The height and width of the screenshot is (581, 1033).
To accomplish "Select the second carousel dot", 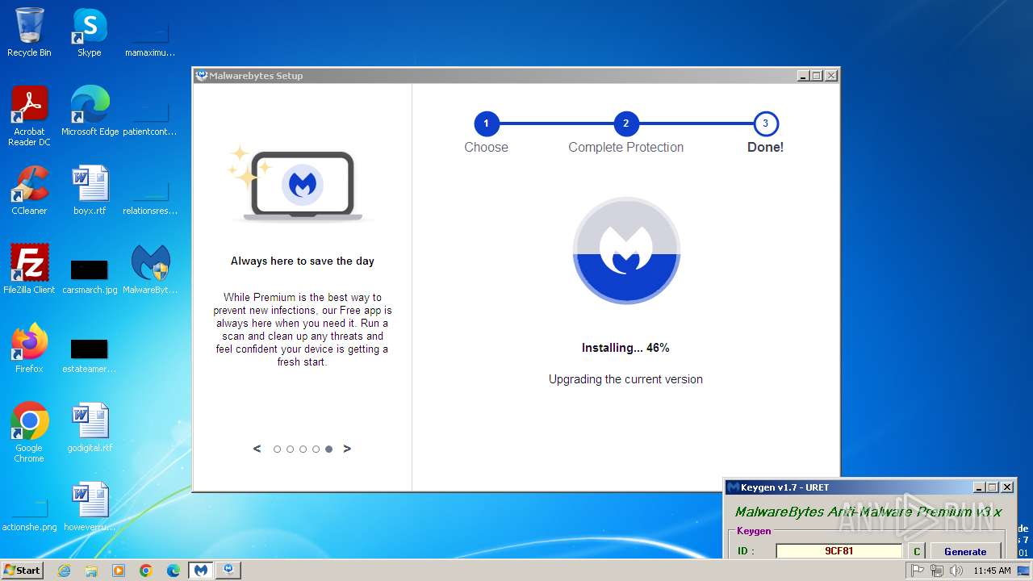I will [x=290, y=449].
